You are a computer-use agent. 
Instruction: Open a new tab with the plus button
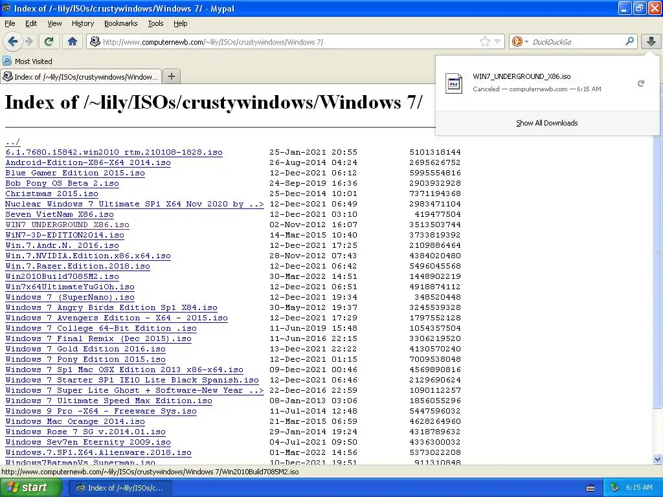coord(171,76)
